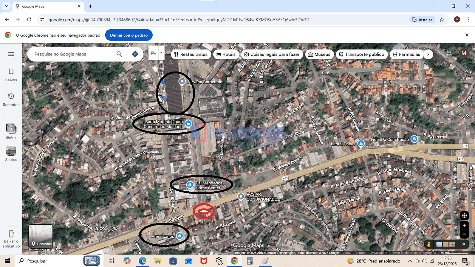475x267 pixels.
Task: Open Salvos saved places
Action: (x=11, y=75)
